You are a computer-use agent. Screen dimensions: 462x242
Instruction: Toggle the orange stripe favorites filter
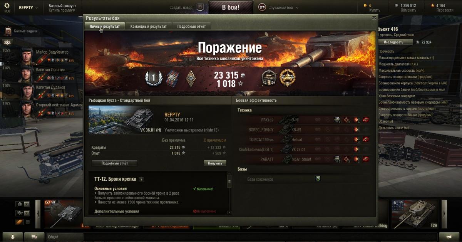[x=19, y=222]
